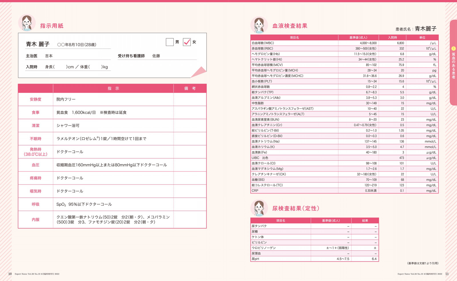
Task: Click the 網状赤血球数 reference range 0.8〜2.2
Action: (x=371, y=87)
